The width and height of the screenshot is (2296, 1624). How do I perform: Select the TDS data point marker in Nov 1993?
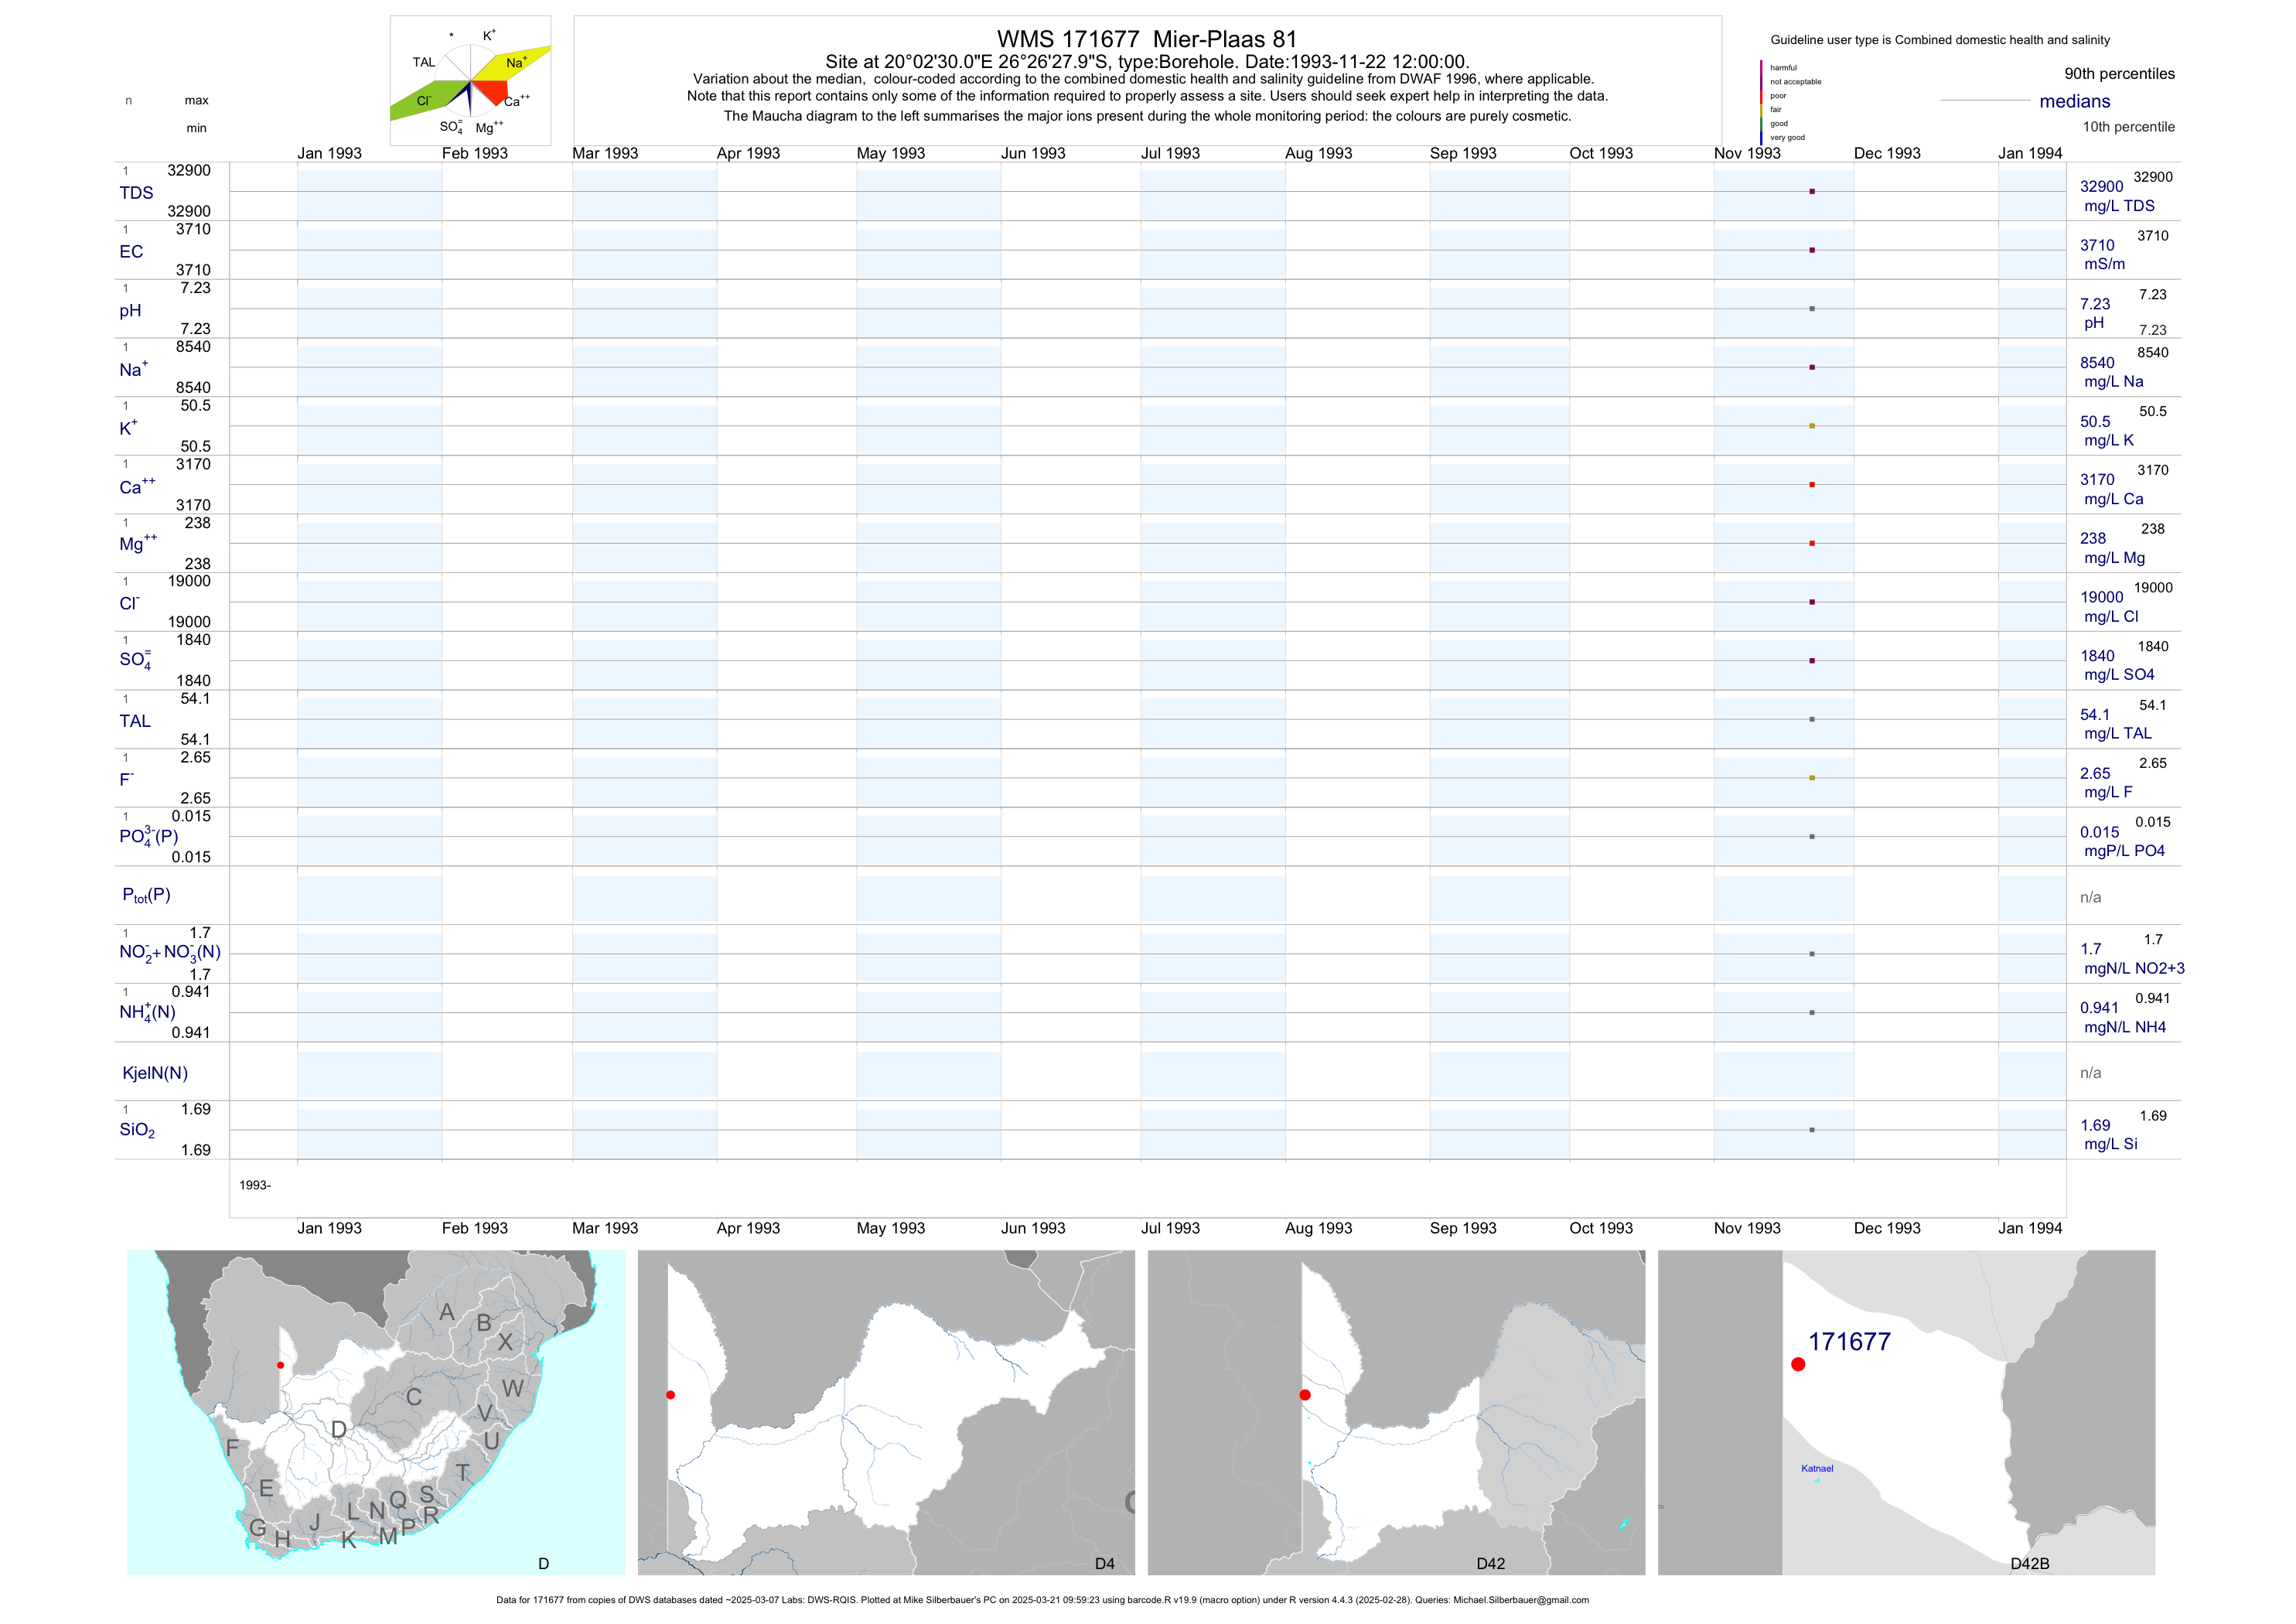(1812, 191)
